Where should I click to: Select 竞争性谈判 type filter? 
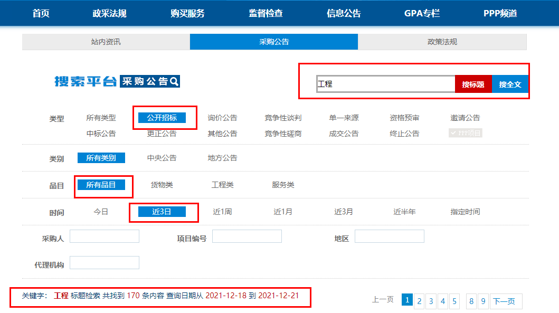[x=283, y=118]
